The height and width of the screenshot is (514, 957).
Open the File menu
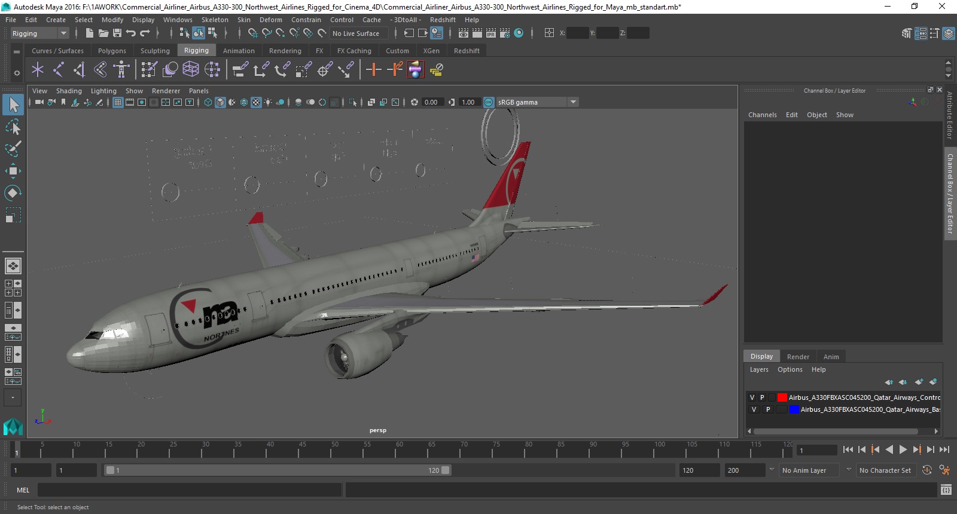point(11,20)
